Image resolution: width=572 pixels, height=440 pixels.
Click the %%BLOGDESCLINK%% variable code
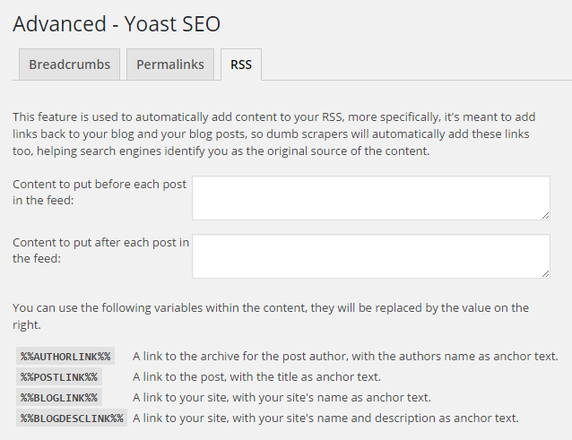tap(72, 418)
